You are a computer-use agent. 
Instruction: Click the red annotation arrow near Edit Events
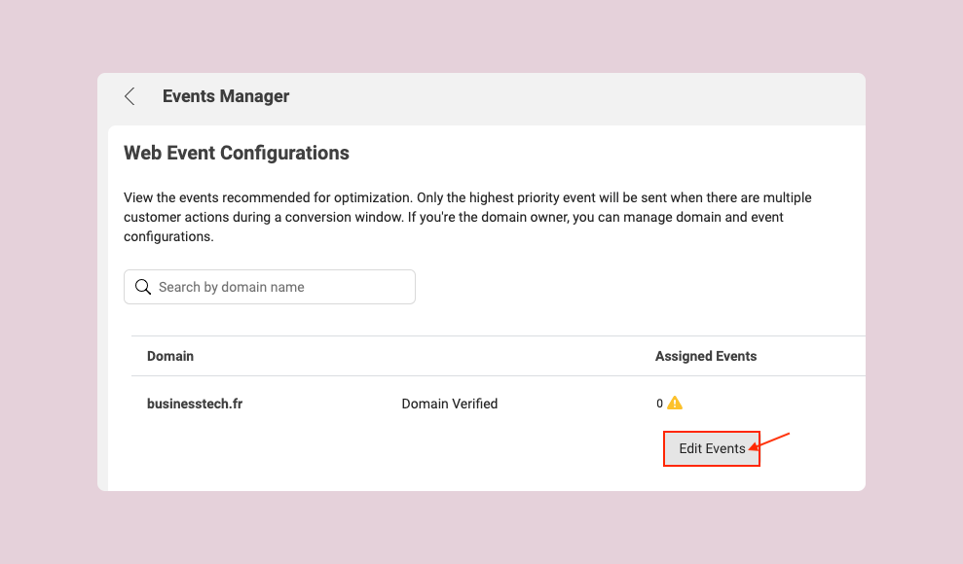(x=769, y=441)
